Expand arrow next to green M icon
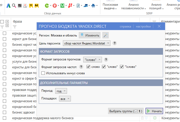Screen dimensions: 180x122 (66, 5)
